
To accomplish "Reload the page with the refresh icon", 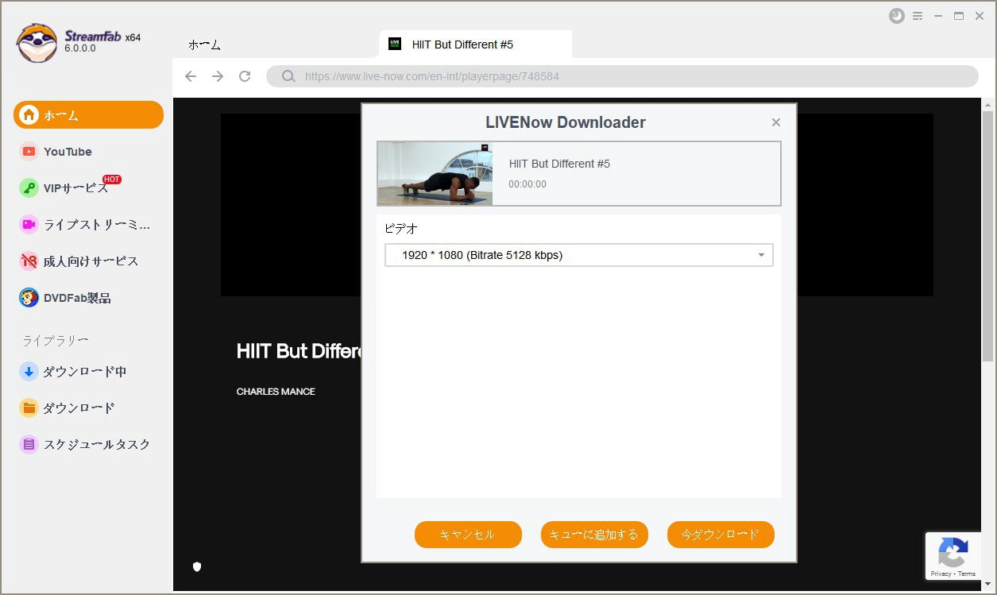I will tap(245, 76).
